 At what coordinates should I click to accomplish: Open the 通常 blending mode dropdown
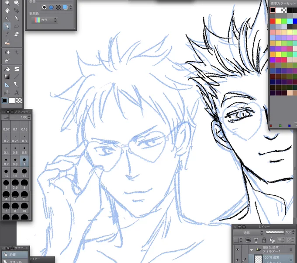click(249, 233)
